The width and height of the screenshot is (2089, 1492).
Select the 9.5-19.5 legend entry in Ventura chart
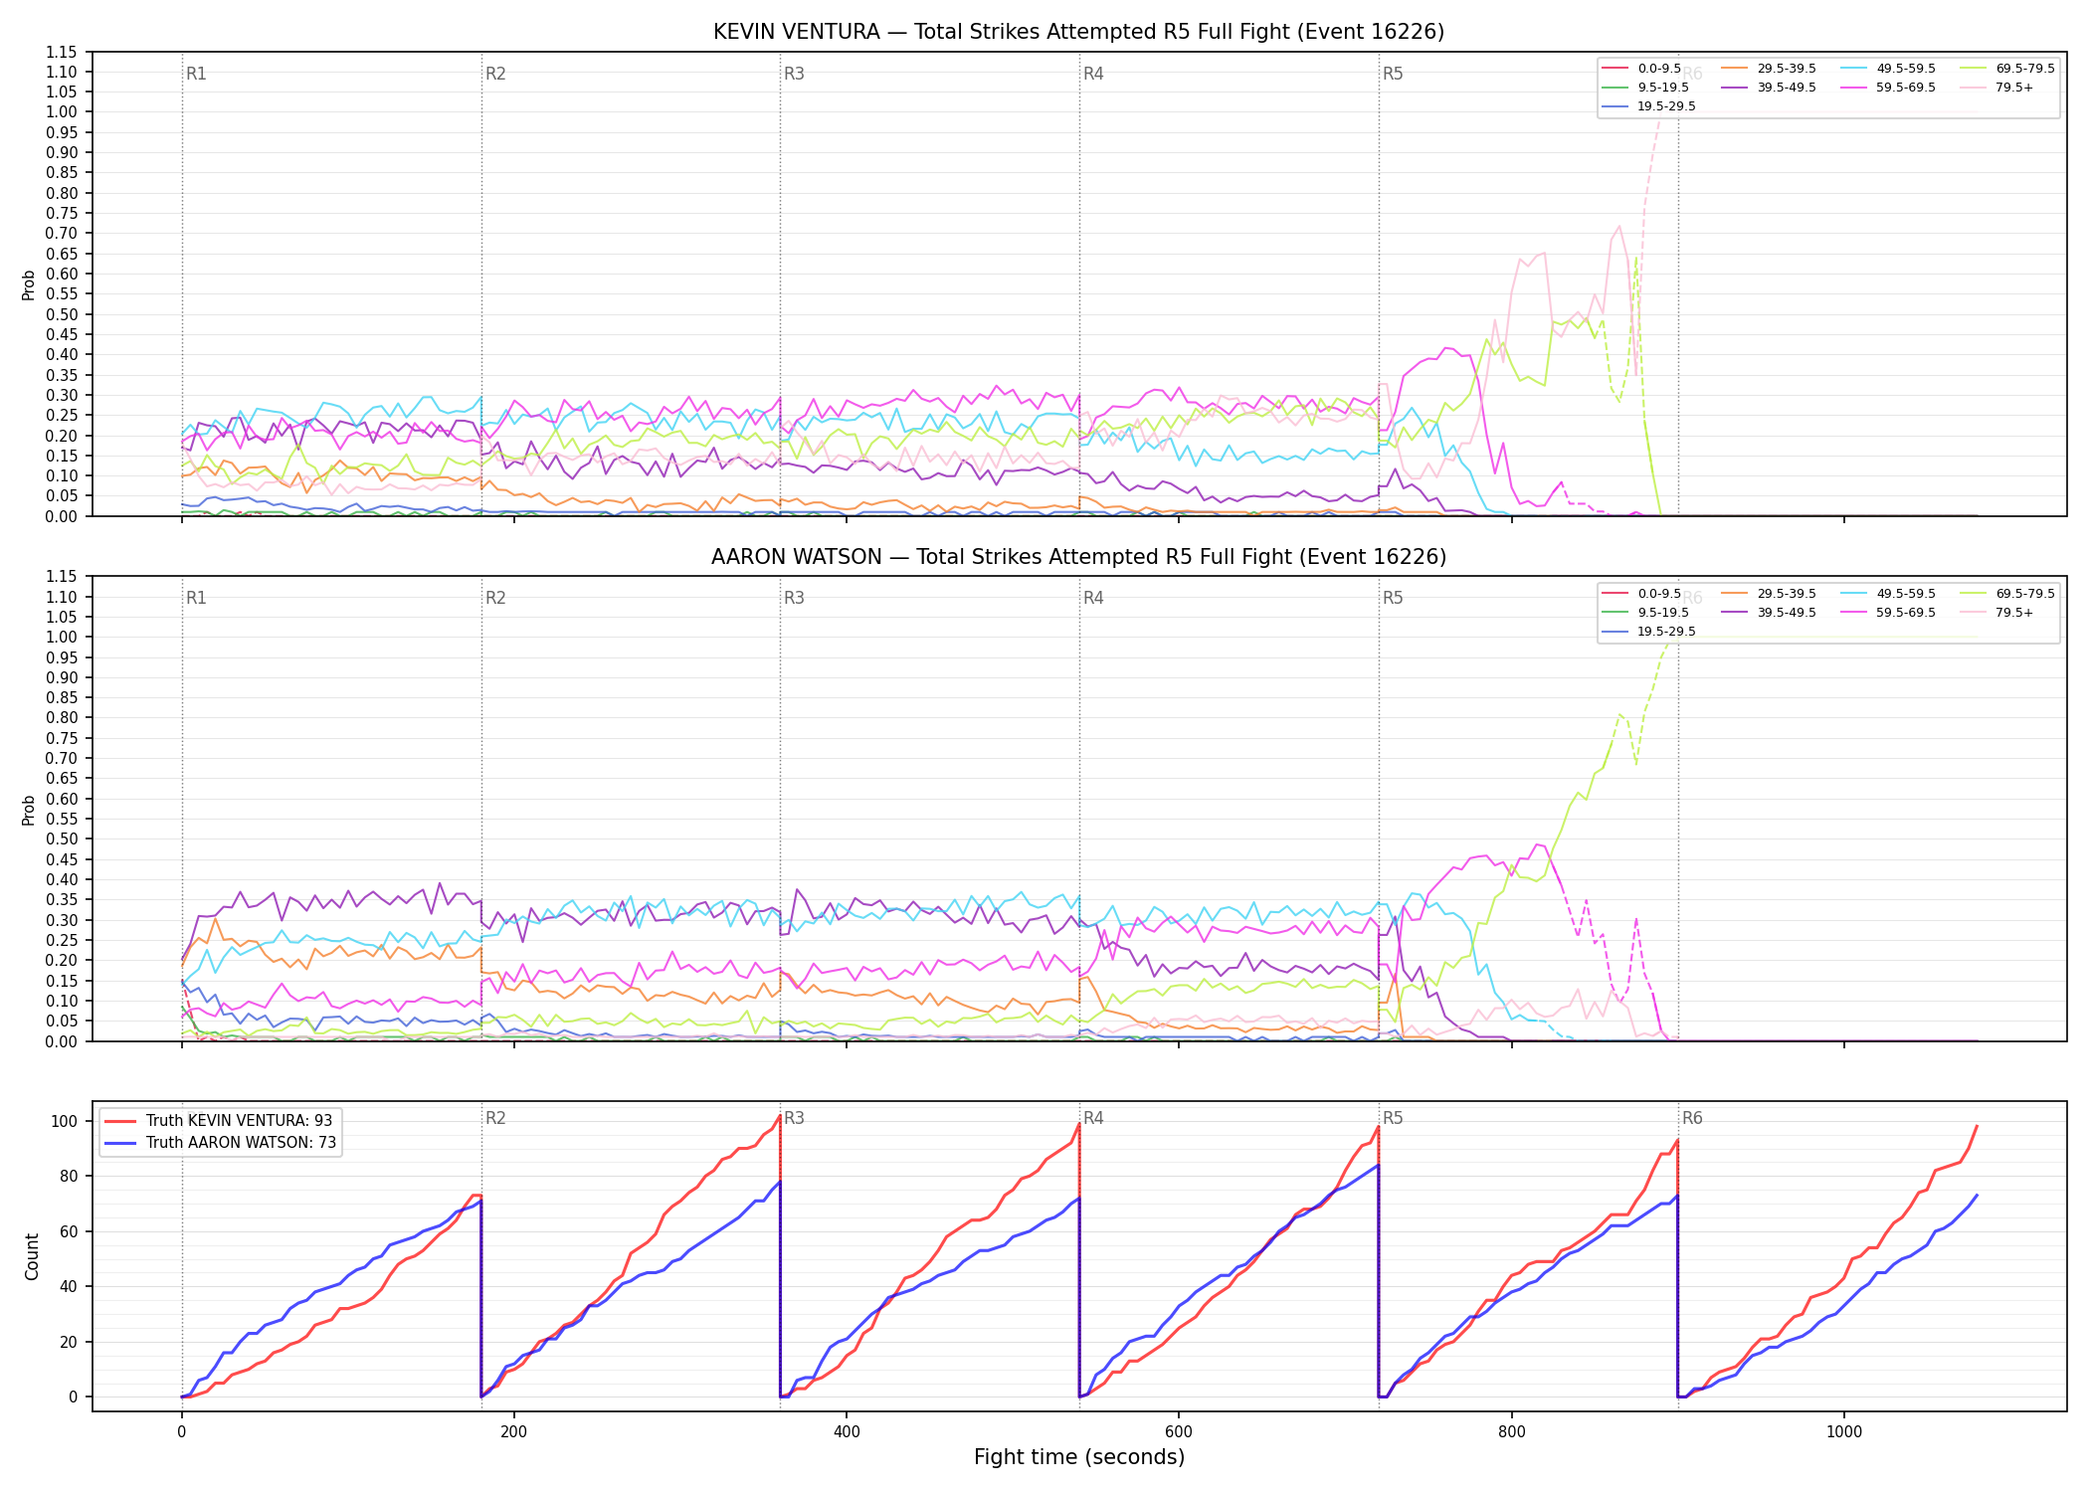point(1645,88)
